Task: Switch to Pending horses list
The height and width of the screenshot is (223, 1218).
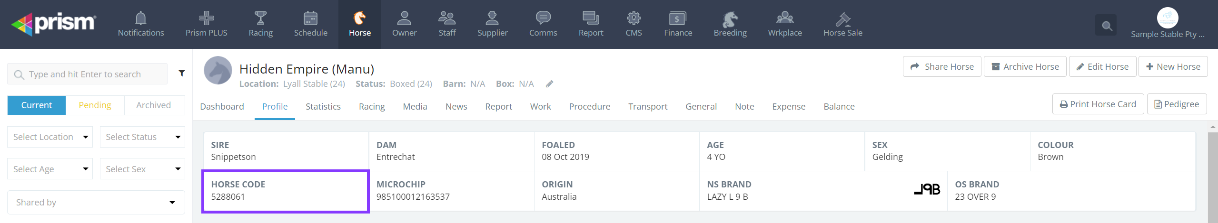Action: (x=95, y=105)
